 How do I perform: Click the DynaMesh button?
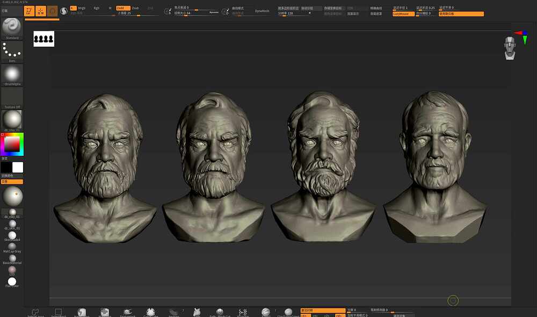[x=262, y=11]
